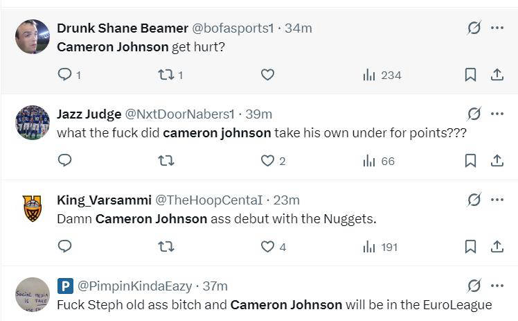
Task: Open more menu on King_Varsammi tweet
Action: (x=497, y=200)
